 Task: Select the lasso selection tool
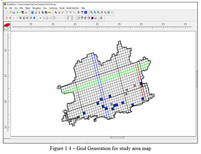click(x=62, y=13)
